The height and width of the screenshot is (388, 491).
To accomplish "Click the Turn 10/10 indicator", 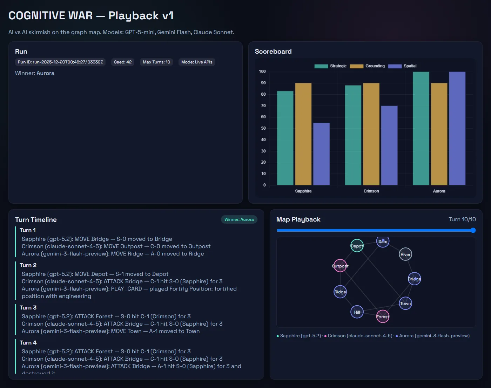I will tap(462, 219).
